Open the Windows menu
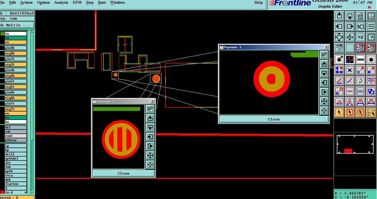 click(x=117, y=2)
